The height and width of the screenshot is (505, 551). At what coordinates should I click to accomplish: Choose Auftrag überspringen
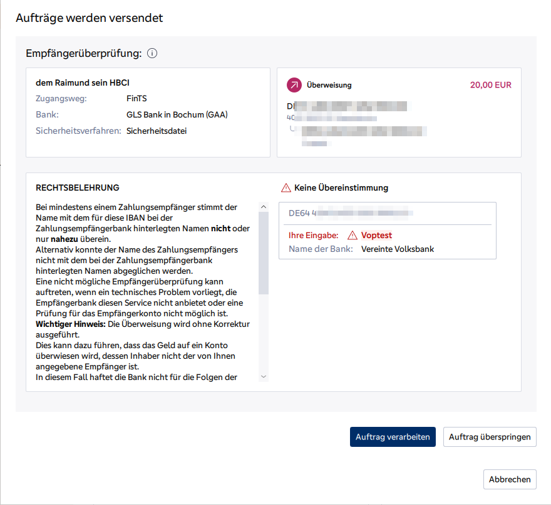point(490,437)
